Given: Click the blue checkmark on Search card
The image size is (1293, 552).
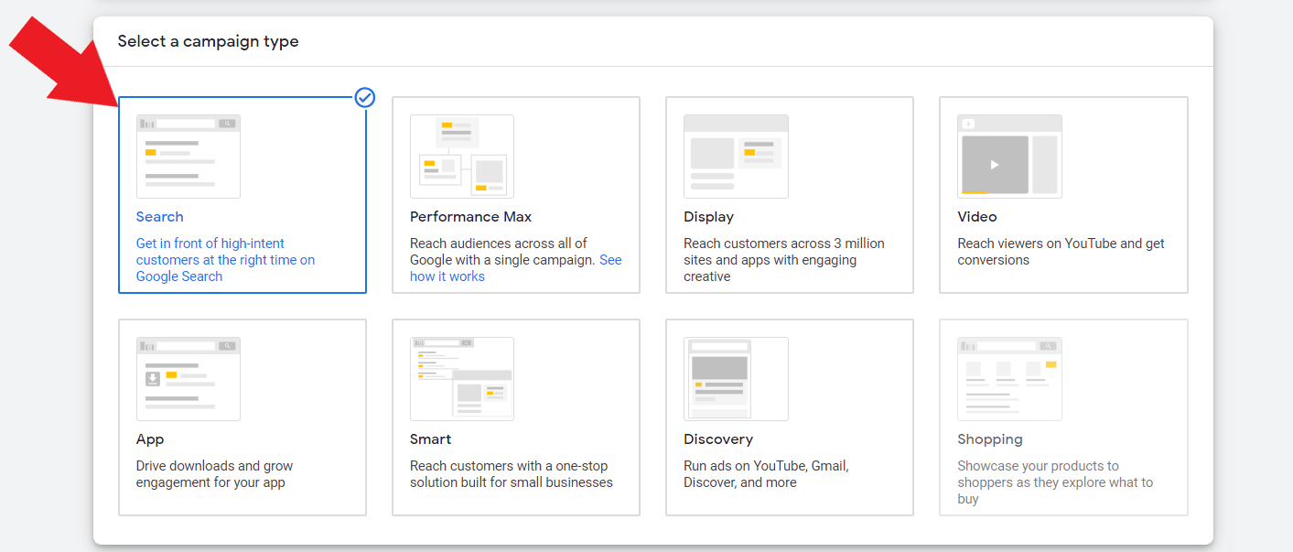Looking at the screenshot, I should click(364, 97).
